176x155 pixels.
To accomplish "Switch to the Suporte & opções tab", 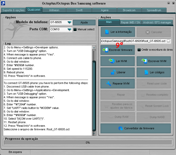I will click(x=13, y=10).
